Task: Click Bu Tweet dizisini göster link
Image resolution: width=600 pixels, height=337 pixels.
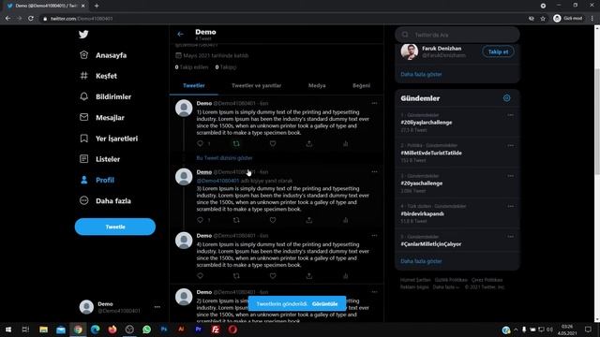Action: [x=224, y=158]
